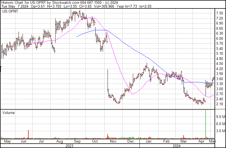
Task: Click the red volume spike in June
Action: click(x=28, y=134)
